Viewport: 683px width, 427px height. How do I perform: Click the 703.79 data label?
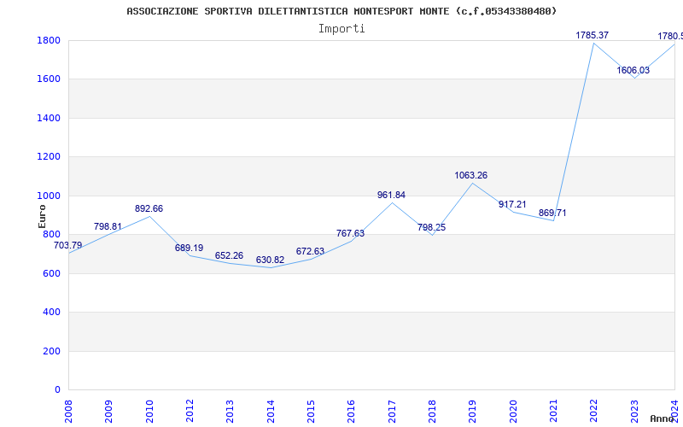coord(68,246)
